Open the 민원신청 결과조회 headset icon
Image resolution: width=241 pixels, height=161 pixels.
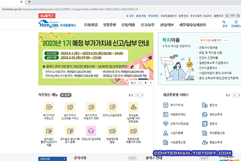[x=91, y=131]
